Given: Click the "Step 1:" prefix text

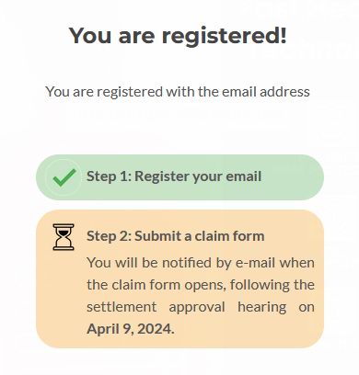Looking at the screenshot, I should [x=110, y=176].
